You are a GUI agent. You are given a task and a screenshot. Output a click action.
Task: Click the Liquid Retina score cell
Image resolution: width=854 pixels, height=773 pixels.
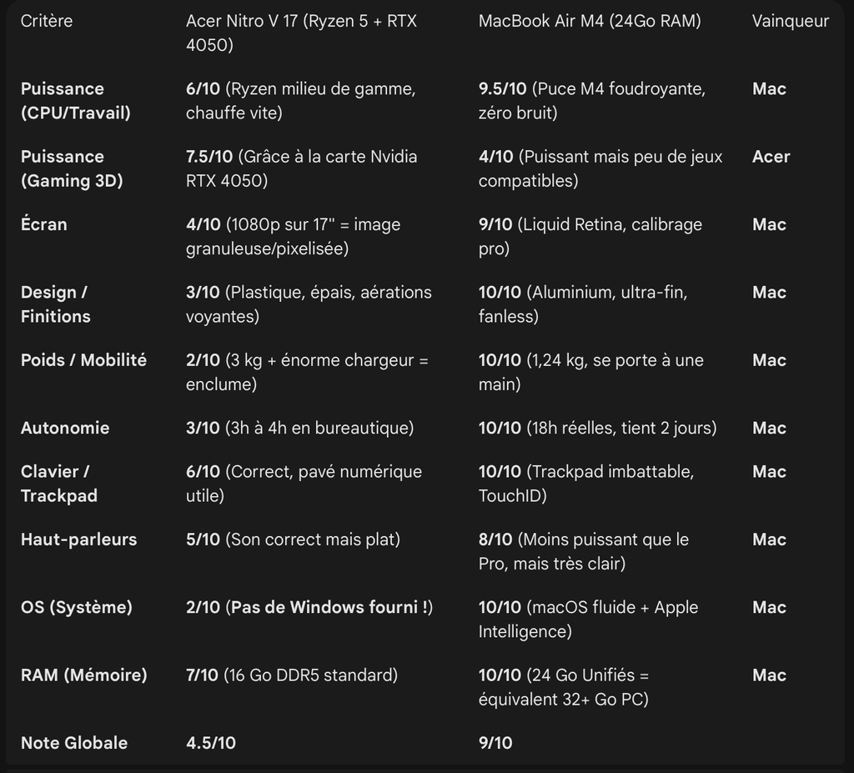coord(590,236)
